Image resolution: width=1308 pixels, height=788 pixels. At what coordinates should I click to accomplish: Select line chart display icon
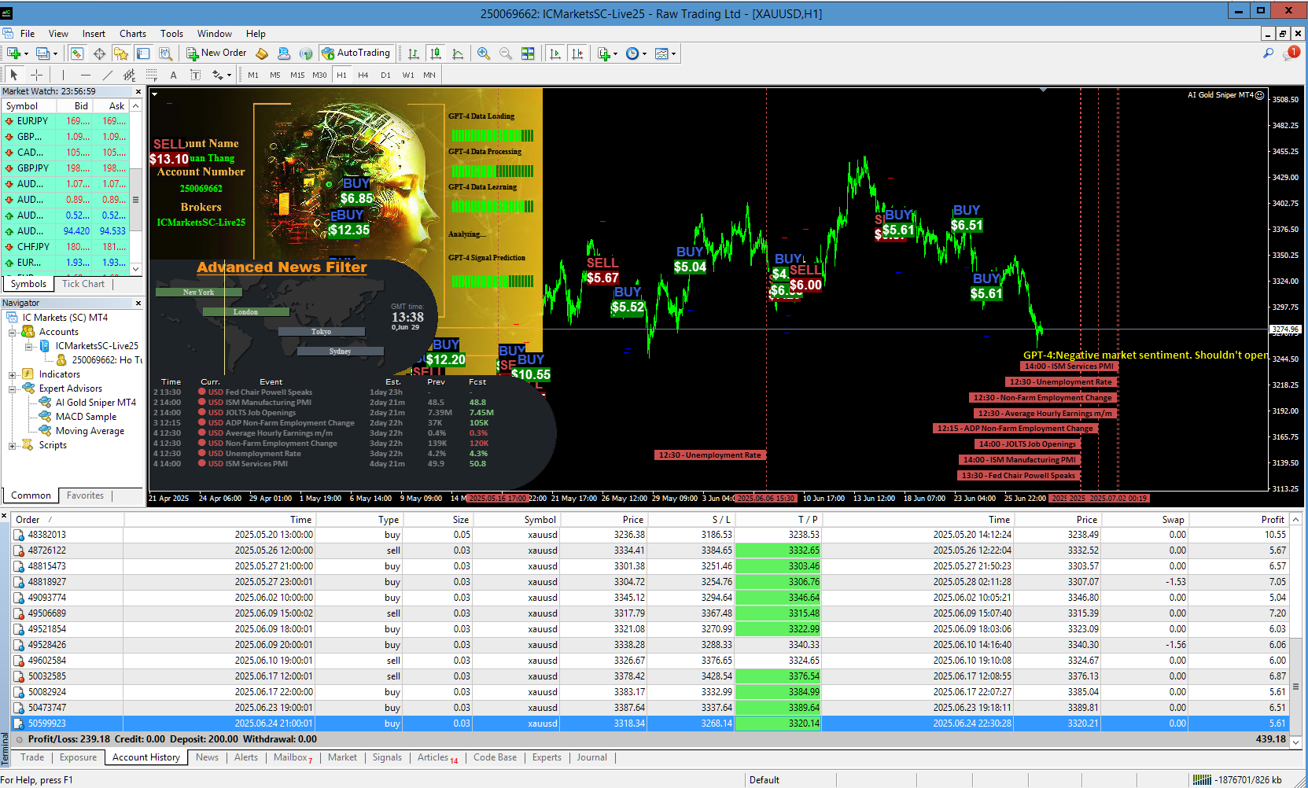pos(458,53)
